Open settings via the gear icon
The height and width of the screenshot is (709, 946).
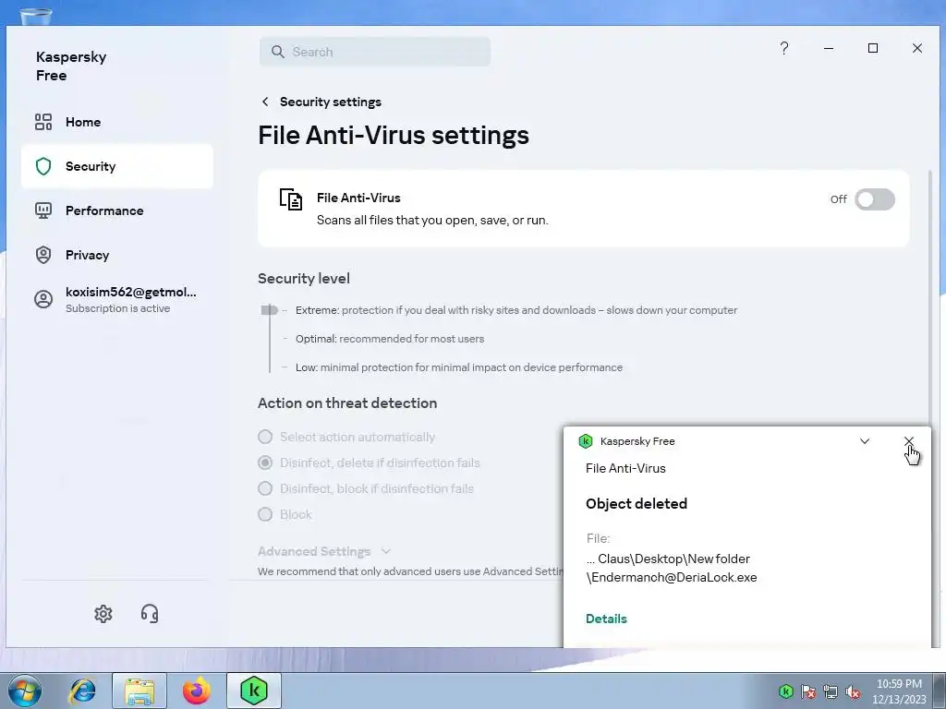click(103, 614)
